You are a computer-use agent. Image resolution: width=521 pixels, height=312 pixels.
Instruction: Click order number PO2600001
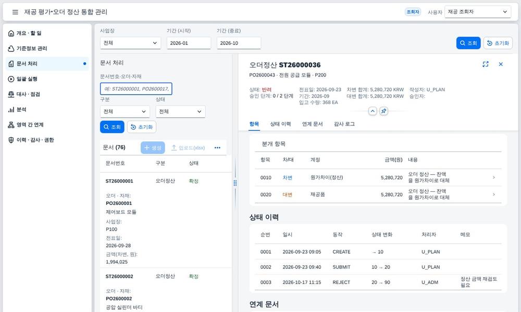tap(119, 203)
